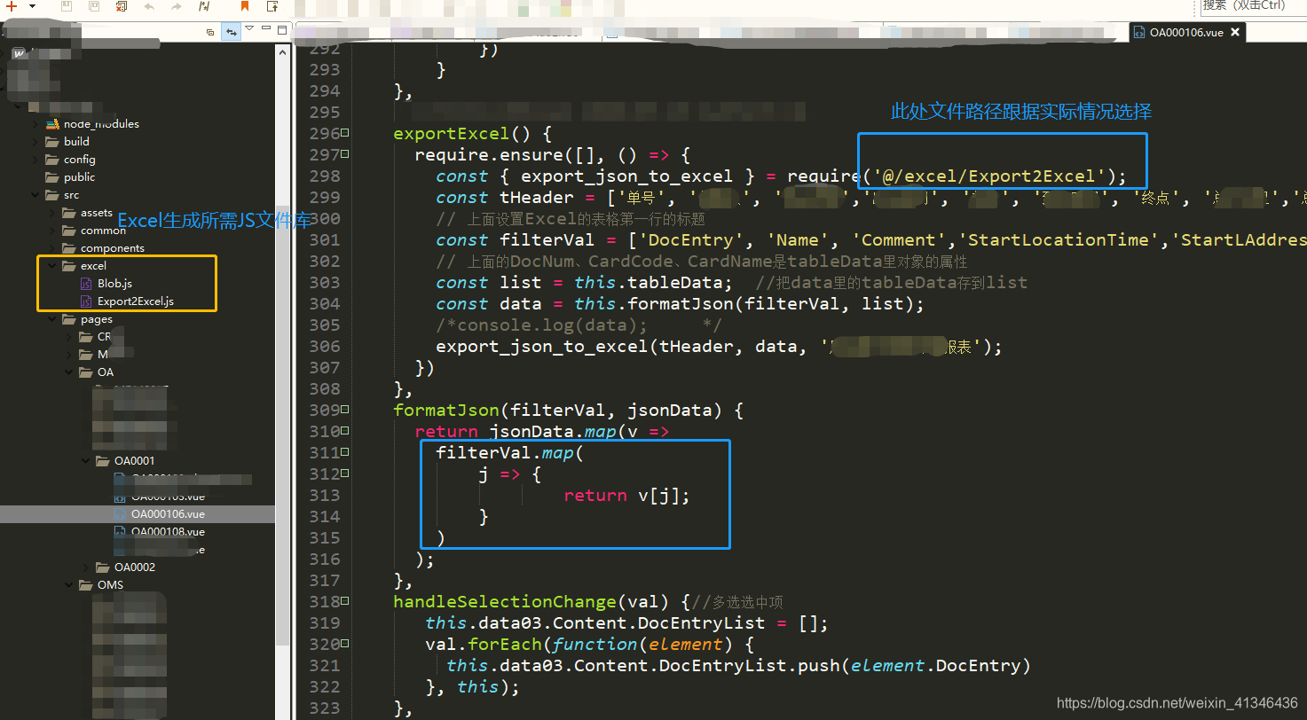Image resolution: width=1307 pixels, height=720 pixels.
Task: Click 'exportExcel()' on line 296
Action: [x=462, y=134]
